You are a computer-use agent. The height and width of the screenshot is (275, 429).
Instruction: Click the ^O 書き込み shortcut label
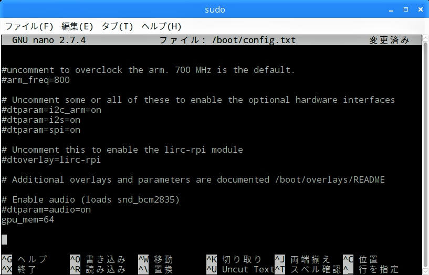click(x=98, y=259)
